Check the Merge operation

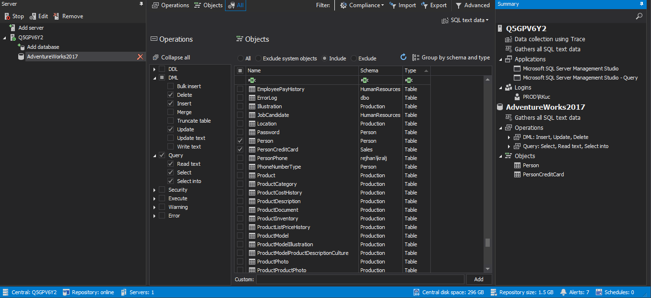click(171, 112)
